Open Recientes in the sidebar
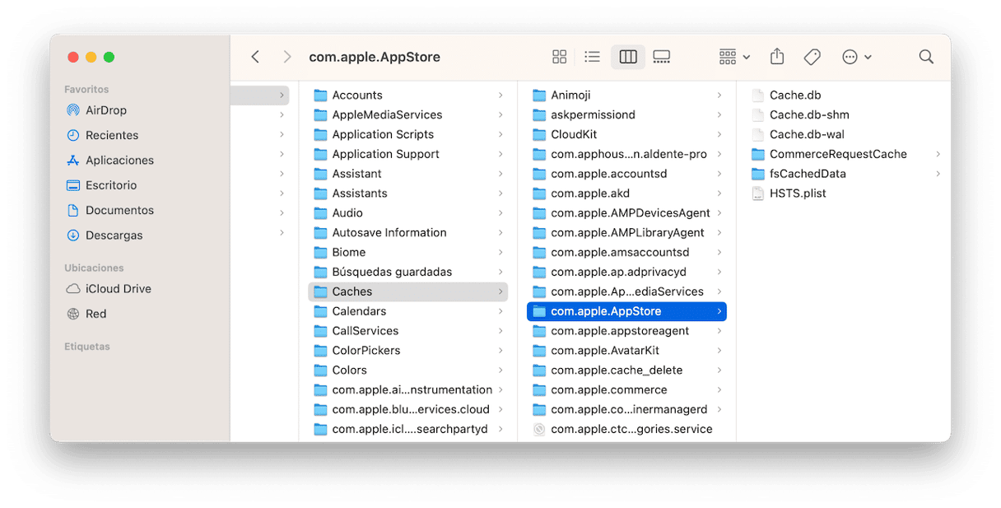The height and width of the screenshot is (508, 1001). [x=102, y=135]
